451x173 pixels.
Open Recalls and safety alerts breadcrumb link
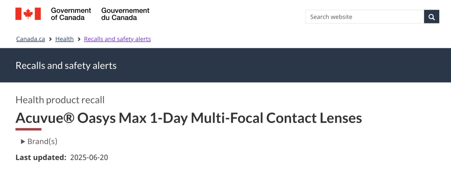pyautogui.click(x=117, y=39)
